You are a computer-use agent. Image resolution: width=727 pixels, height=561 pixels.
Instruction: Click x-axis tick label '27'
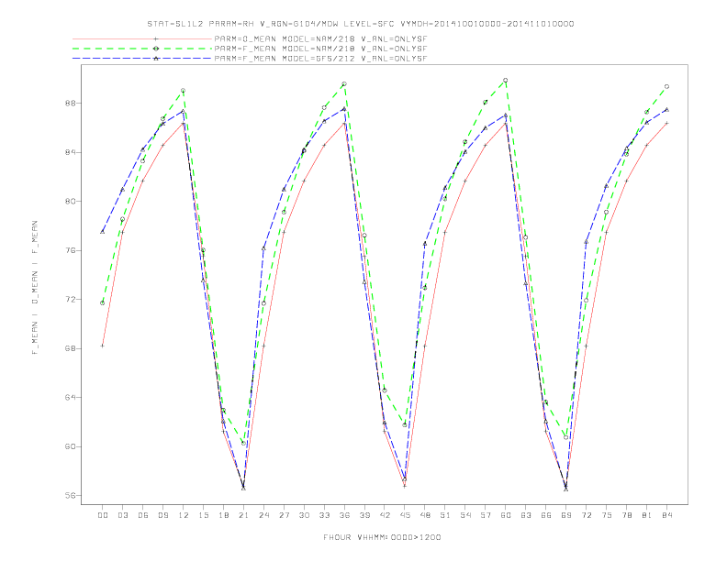click(x=284, y=515)
